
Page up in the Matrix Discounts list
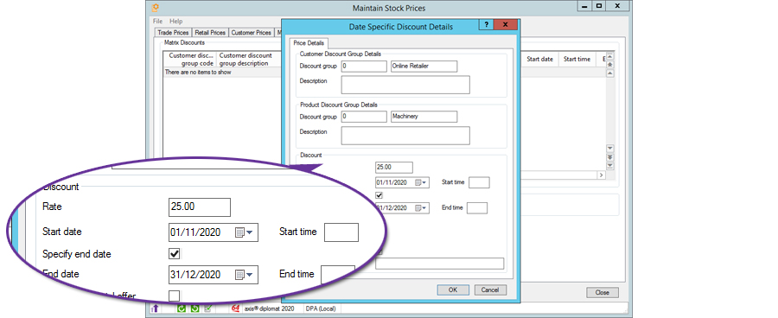[610, 65]
